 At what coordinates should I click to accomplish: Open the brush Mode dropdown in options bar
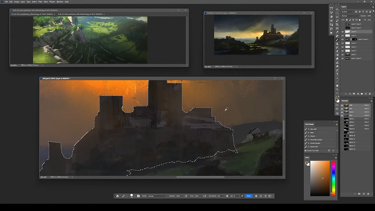coord(157,196)
